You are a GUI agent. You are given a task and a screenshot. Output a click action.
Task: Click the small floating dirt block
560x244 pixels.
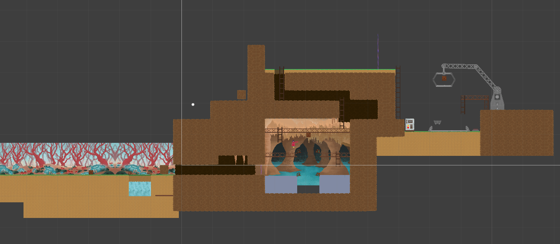(x=241, y=95)
